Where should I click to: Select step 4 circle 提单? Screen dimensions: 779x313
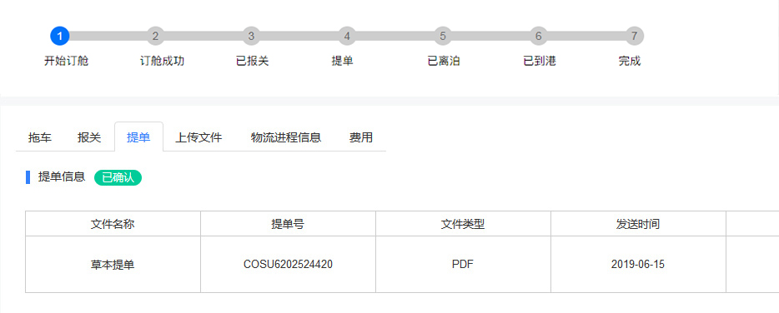coord(347,36)
